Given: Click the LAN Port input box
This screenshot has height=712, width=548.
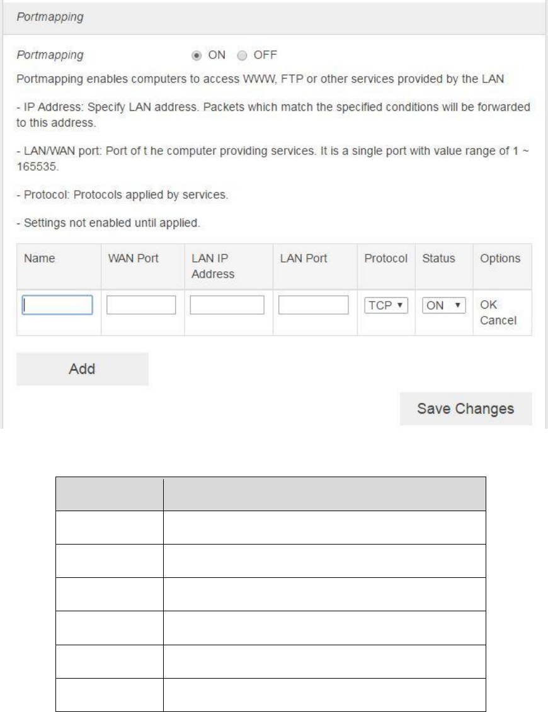Looking at the screenshot, I should pos(313,305).
